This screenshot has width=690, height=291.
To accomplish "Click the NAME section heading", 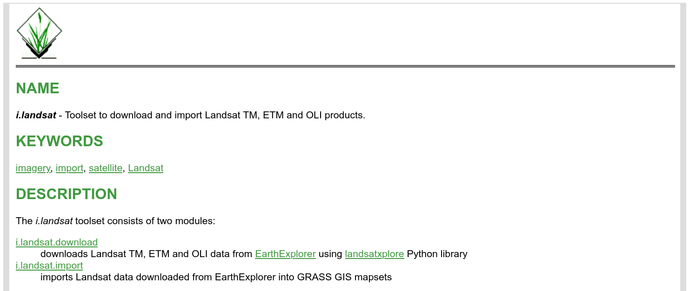I will point(38,88).
